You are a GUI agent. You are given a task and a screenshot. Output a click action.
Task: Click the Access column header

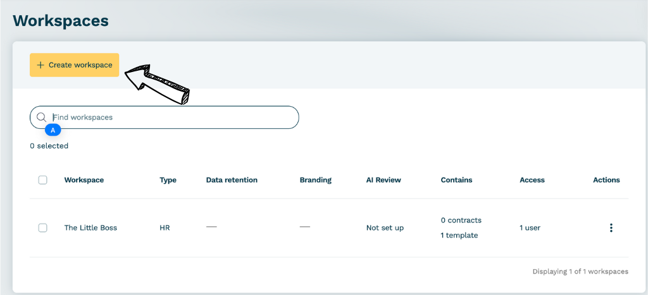[532, 180]
